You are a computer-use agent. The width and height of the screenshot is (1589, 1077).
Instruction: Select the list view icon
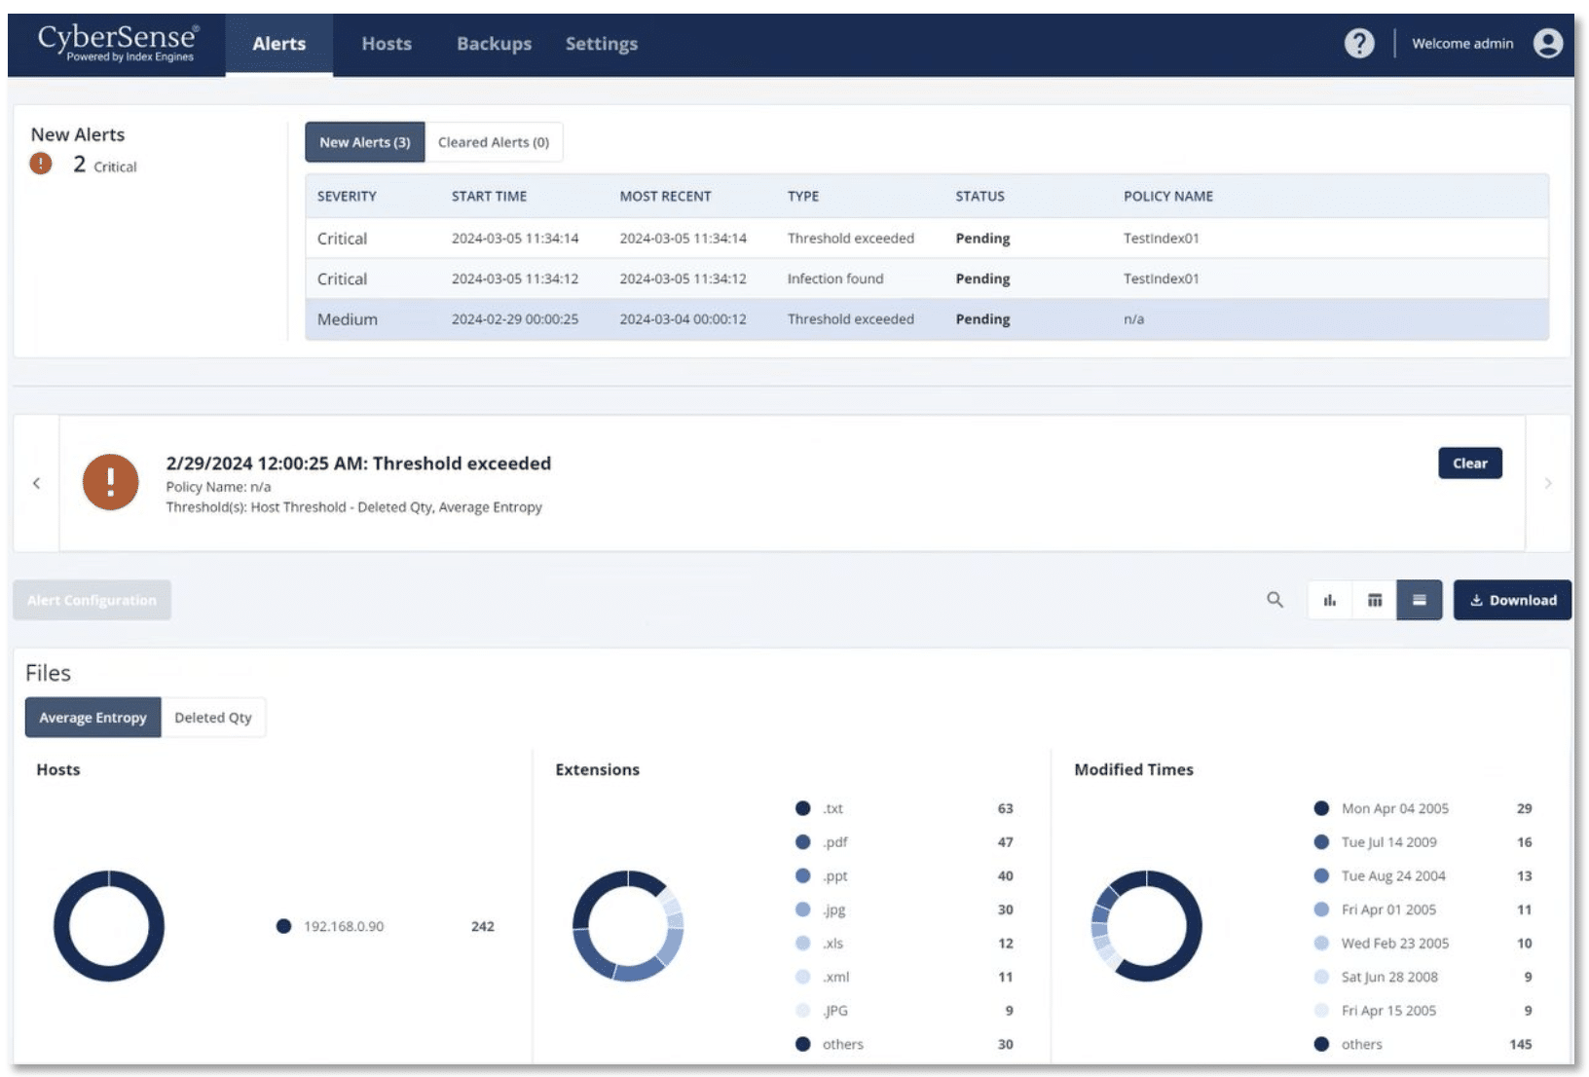[1419, 600]
